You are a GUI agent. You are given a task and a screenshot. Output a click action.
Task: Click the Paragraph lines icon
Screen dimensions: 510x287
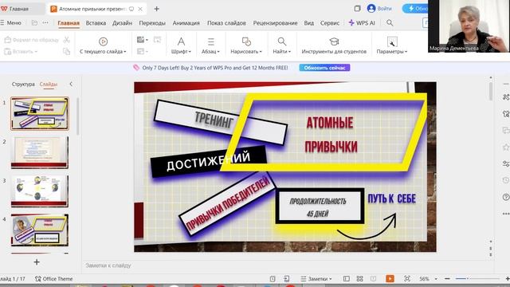click(210, 41)
